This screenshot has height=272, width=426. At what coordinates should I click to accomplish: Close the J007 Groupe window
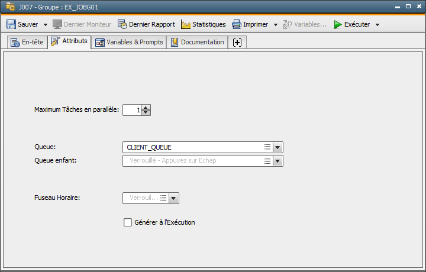419,7
